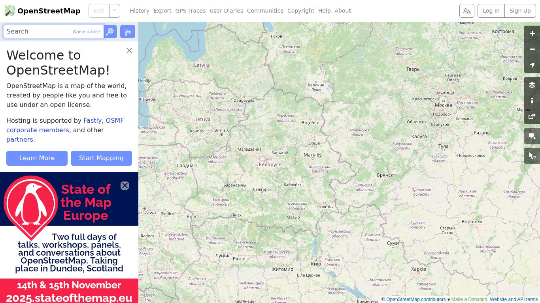
Task: Click the Київ label on the map
Action: point(316,264)
